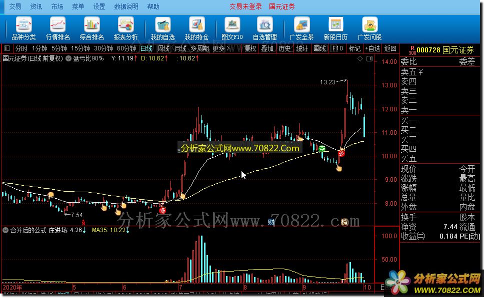485x298 pixels.
Task: Click the 国元证券 broker label in title bar
Action: 281,6
